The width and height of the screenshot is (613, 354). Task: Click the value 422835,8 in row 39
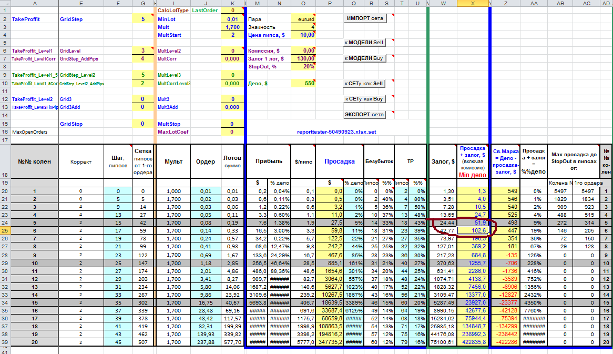(x=473, y=342)
